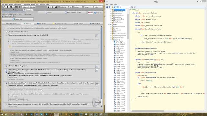Open the View menu in ILSpy
This screenshot has height=116, width=207.
click(x=111, y=4)
